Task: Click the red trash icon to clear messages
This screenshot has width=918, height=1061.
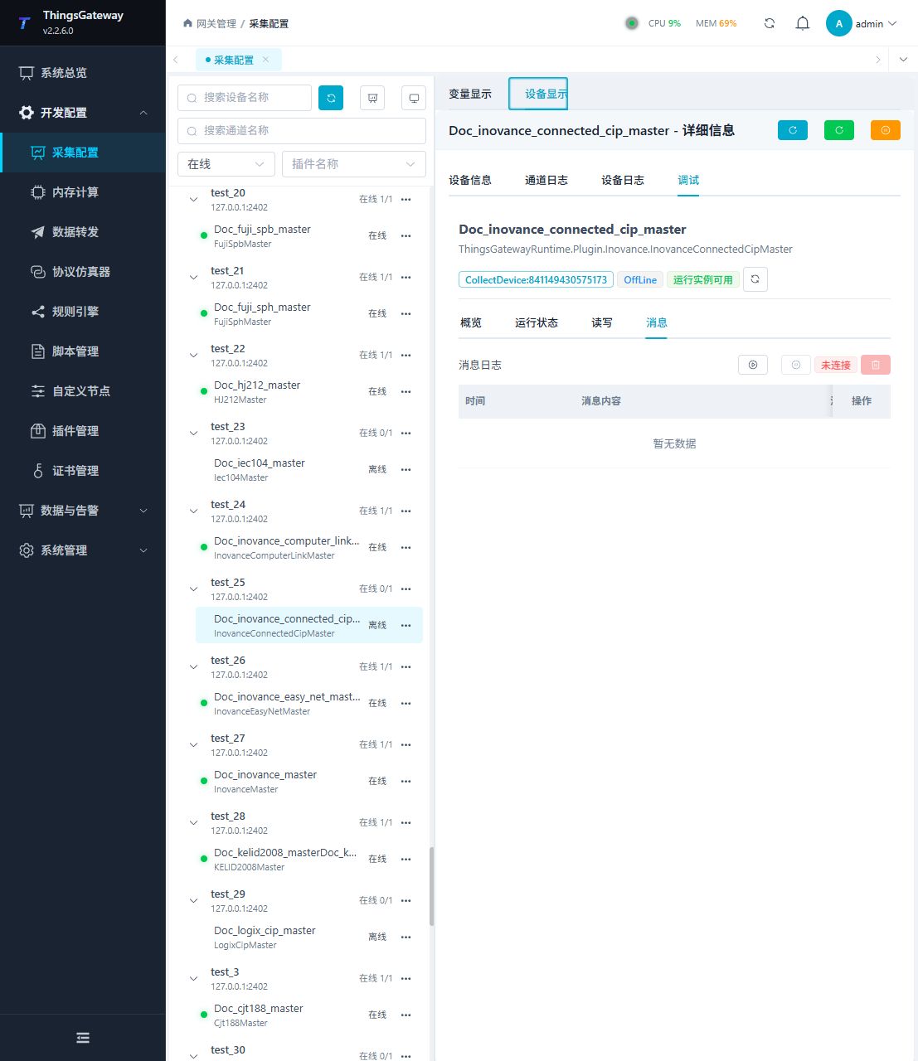Action: (876, 365)
